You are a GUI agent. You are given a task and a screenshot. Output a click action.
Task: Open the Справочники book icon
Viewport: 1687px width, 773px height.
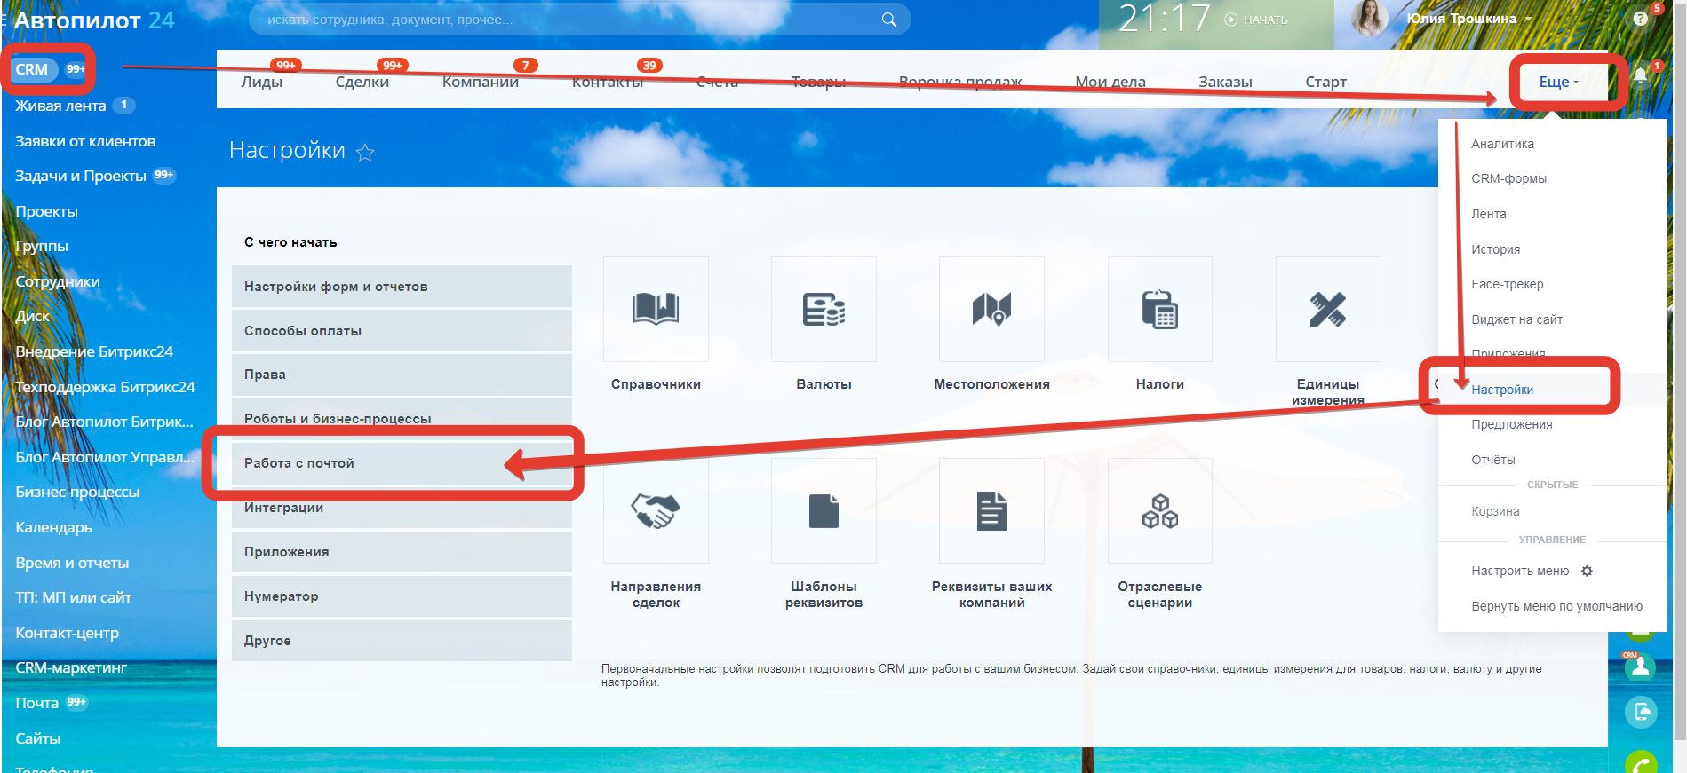[x=656, y=309]
